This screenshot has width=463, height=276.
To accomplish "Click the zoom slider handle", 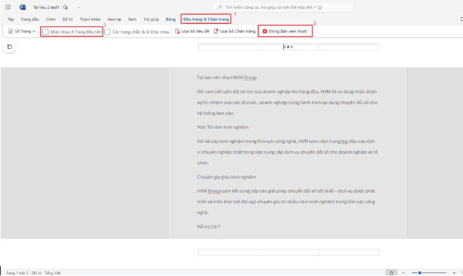I will 420,273.
